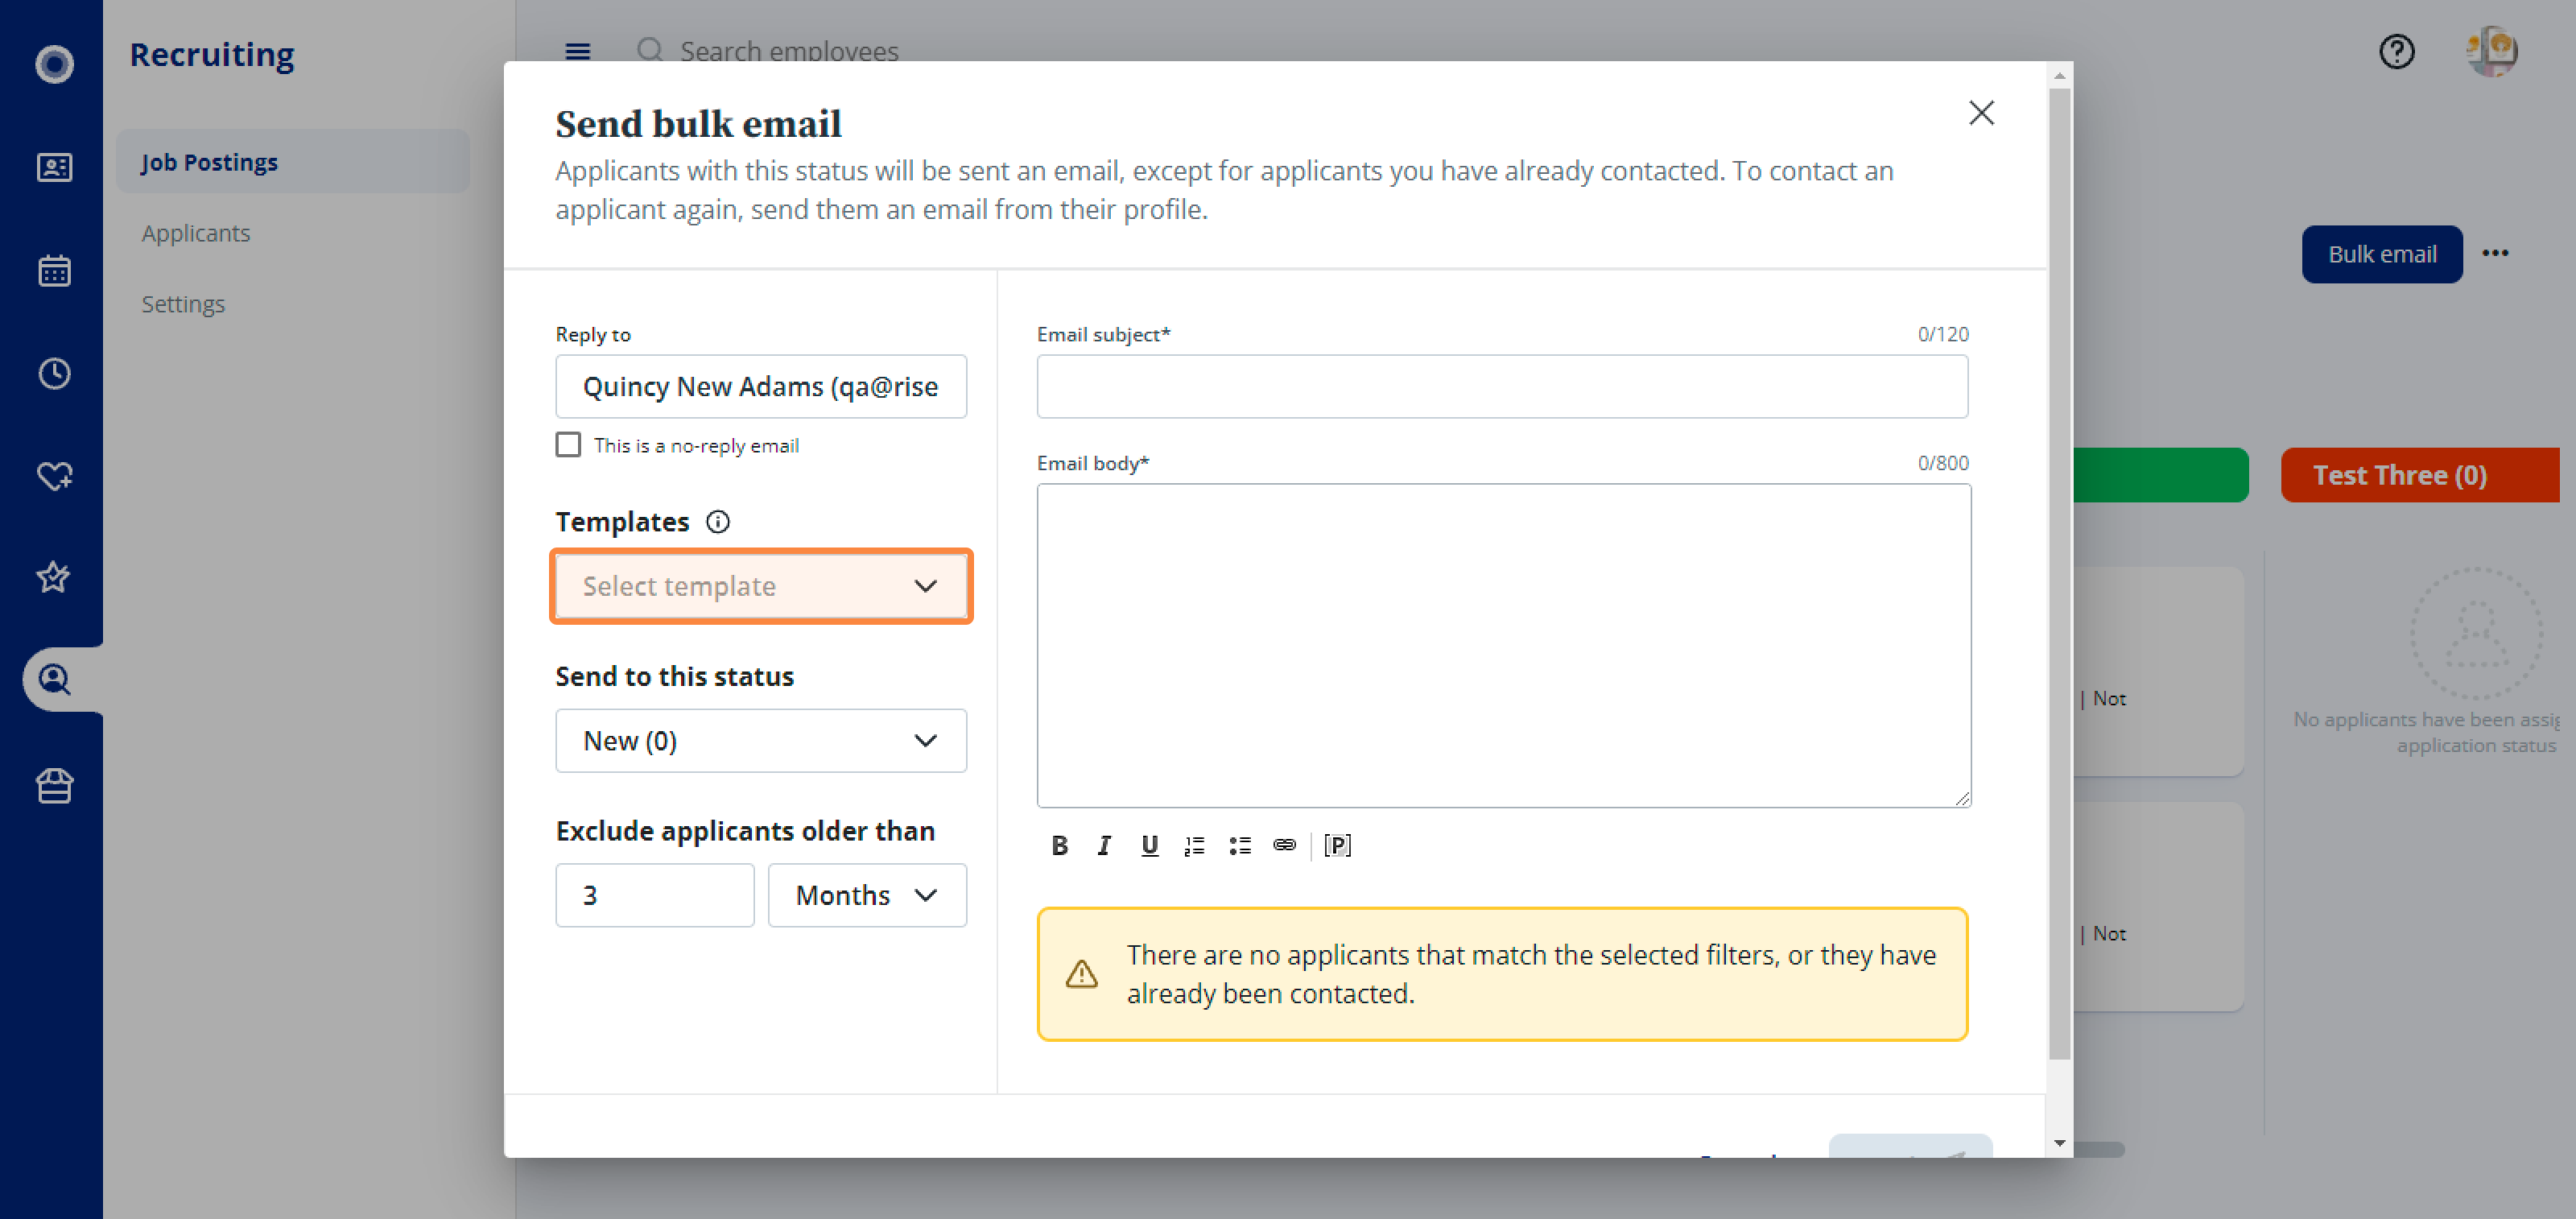2576x1219 pixels.
Task: Click the Test Three (0) status column
Action: point(2419,475)
